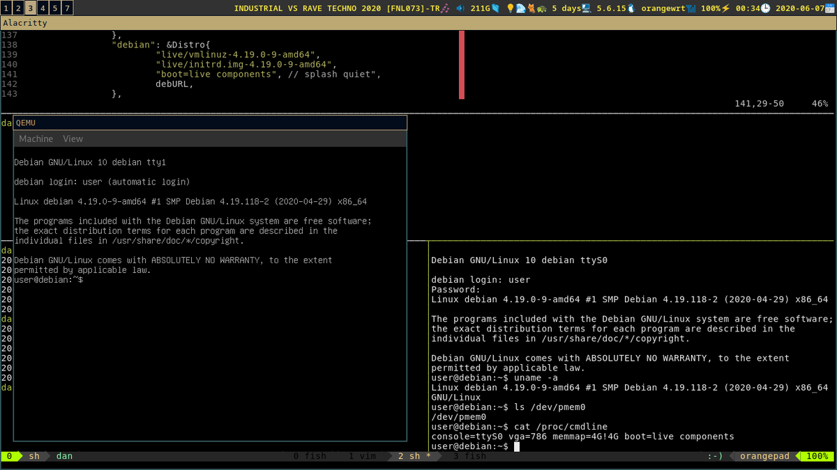Click the 'Password:' line in serial terminal
Image resolution: width=837 pixels, height=470 pixels.
tap(456, 290)
